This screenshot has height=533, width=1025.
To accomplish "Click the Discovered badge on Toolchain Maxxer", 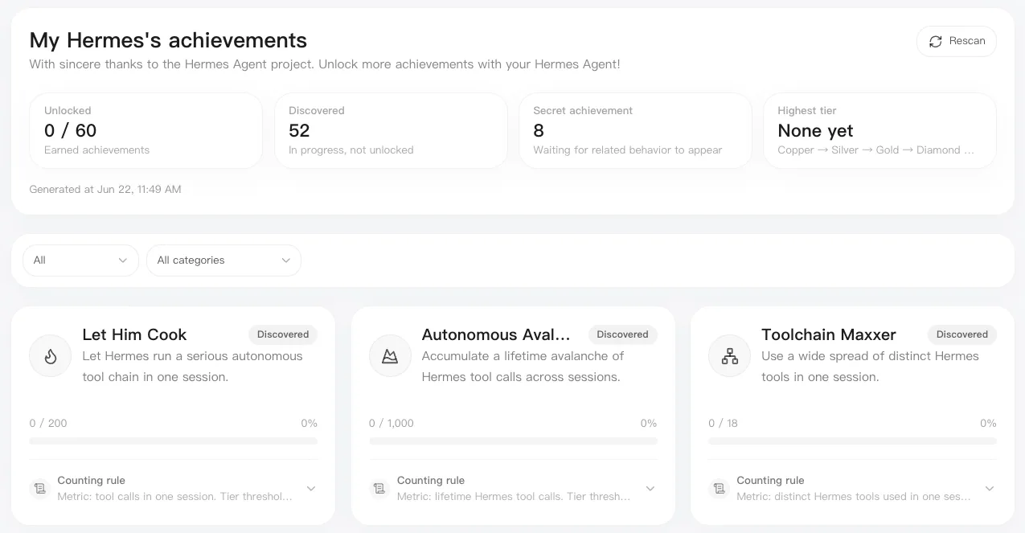I will (x=961, y=334).
